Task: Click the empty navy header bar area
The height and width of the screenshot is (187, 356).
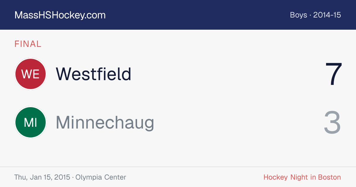Action: click(x=196, y=15)
